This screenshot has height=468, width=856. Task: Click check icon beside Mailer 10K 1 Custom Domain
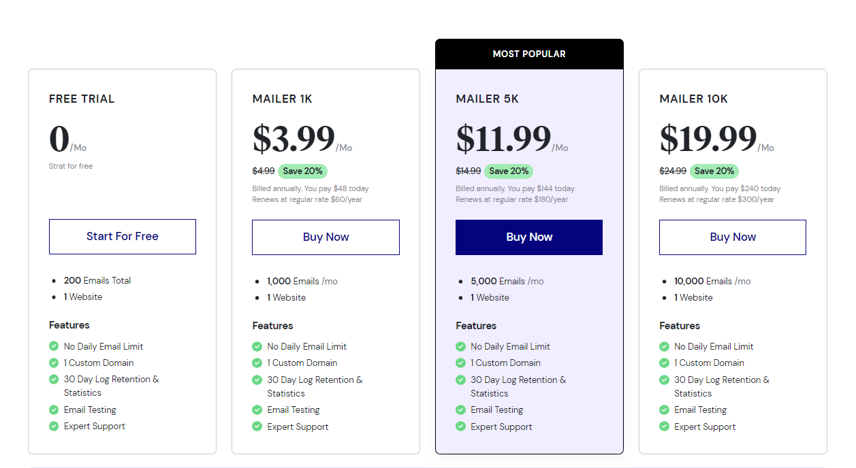(664, 363)
